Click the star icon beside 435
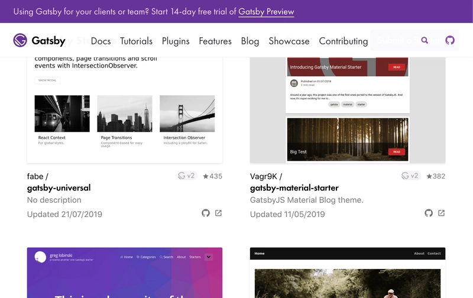The width and height of the screenshot is (473, 298). click(206, 176)
